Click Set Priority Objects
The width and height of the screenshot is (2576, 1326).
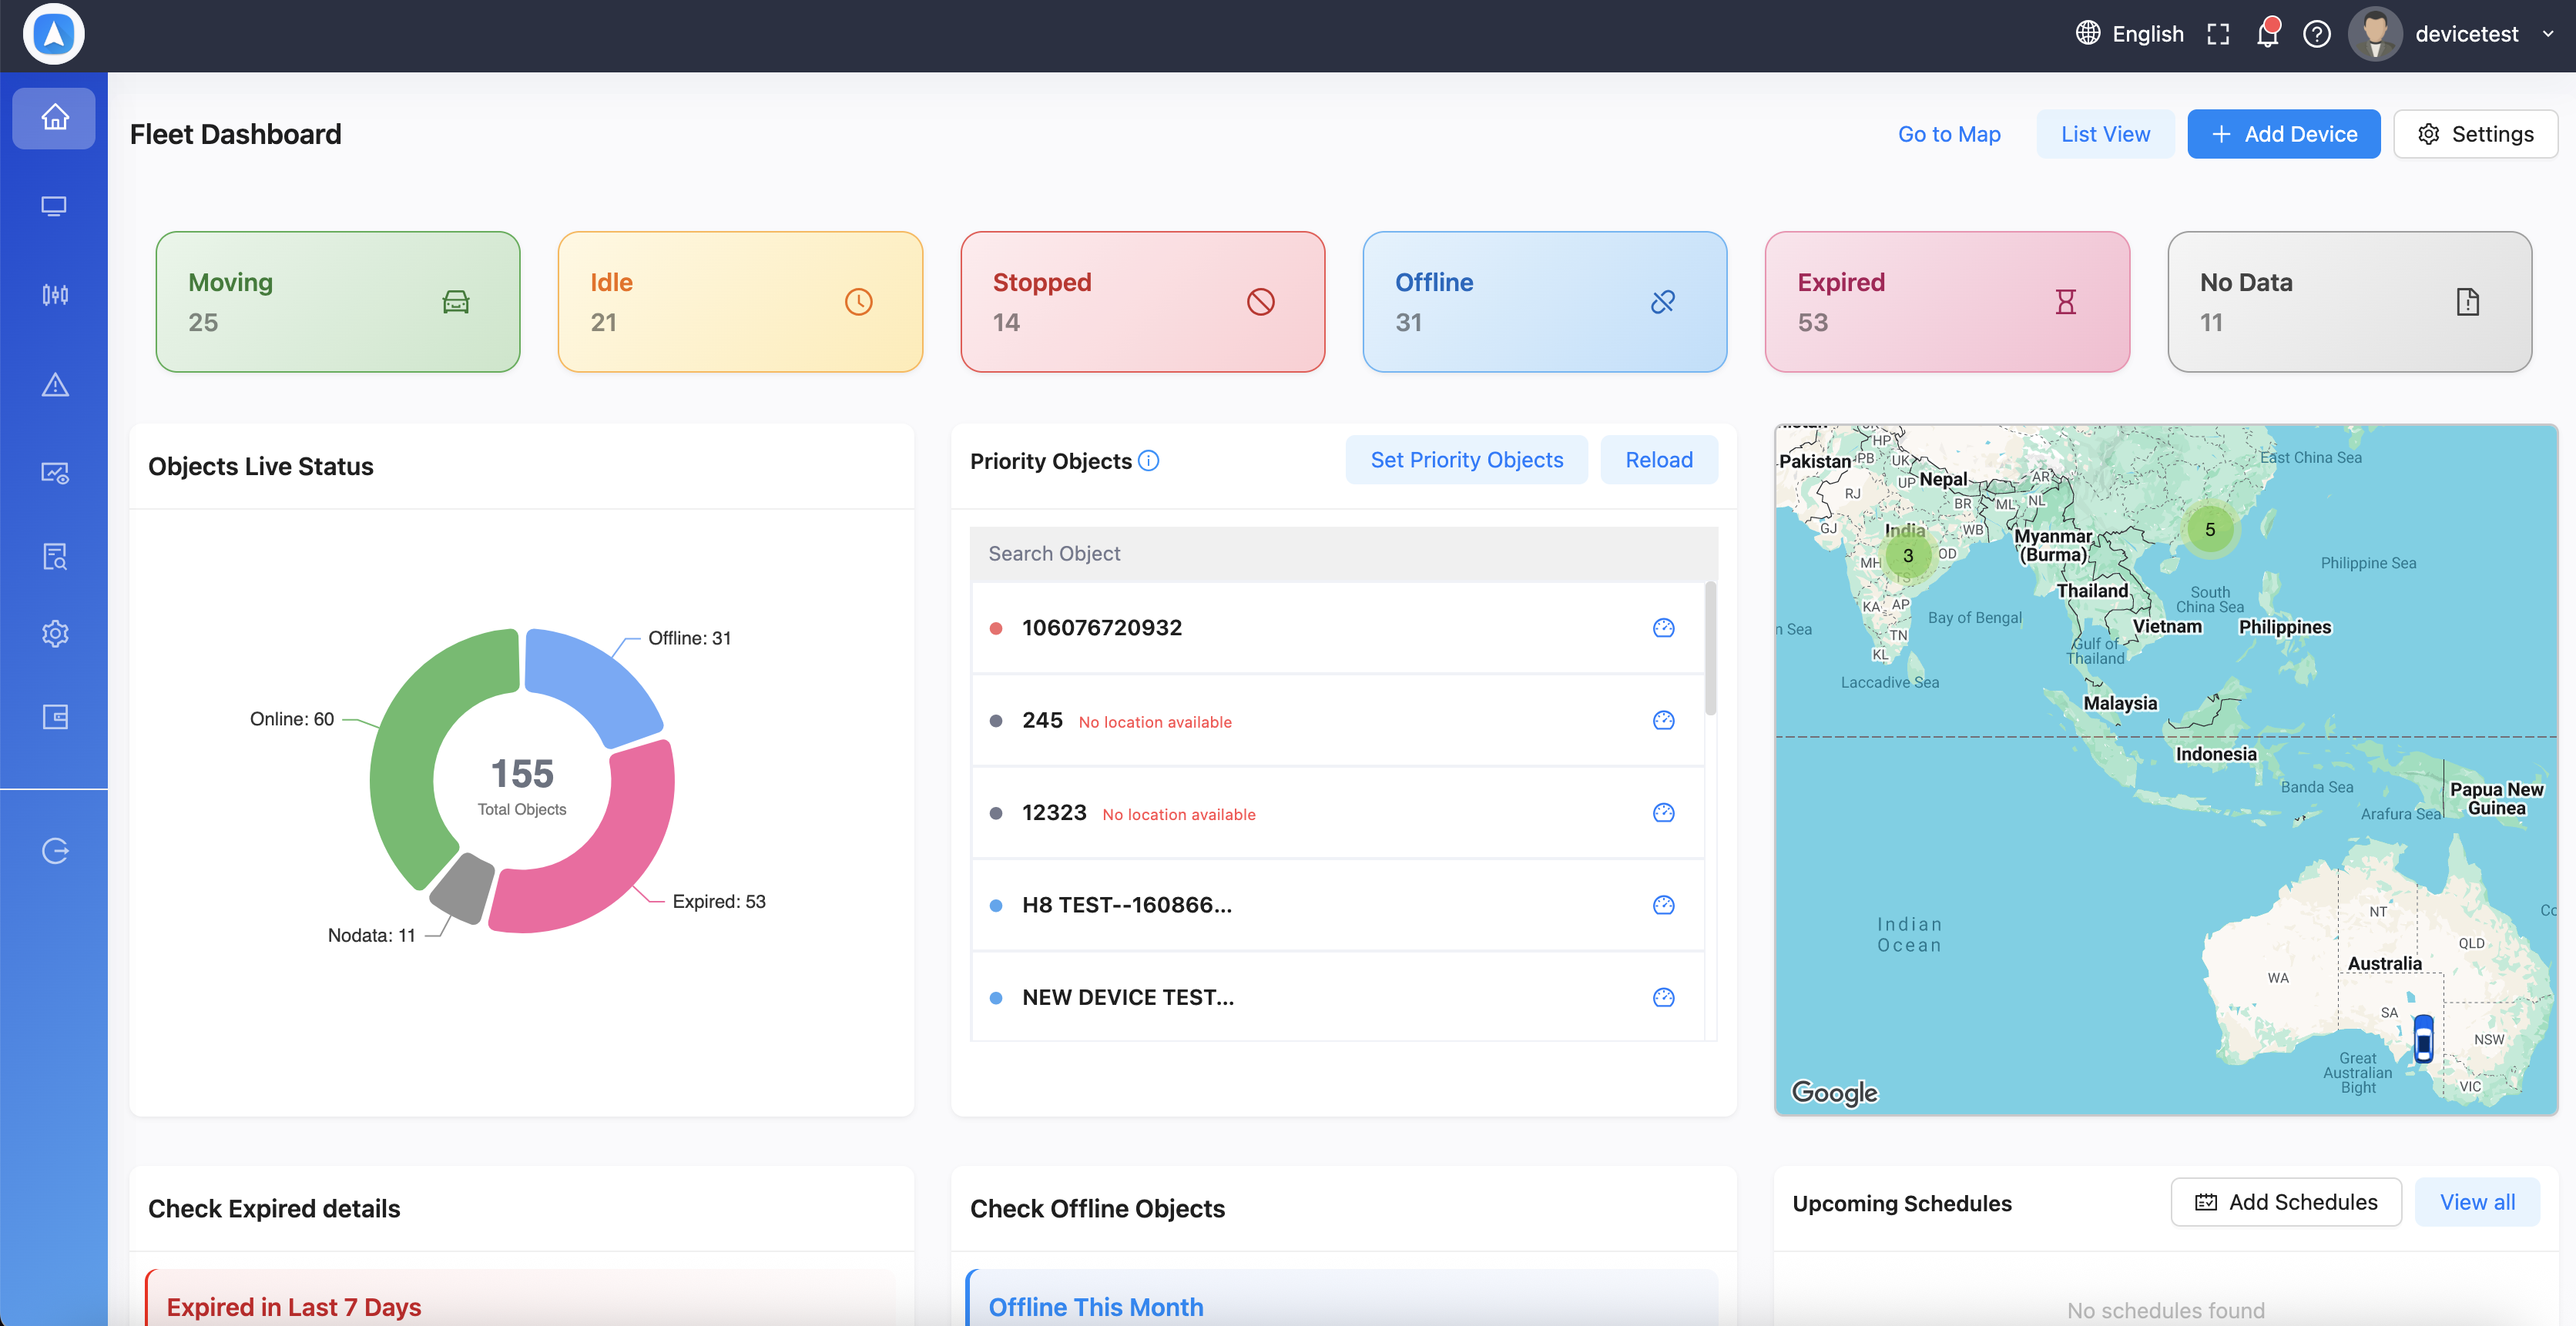pos(1466,460)
